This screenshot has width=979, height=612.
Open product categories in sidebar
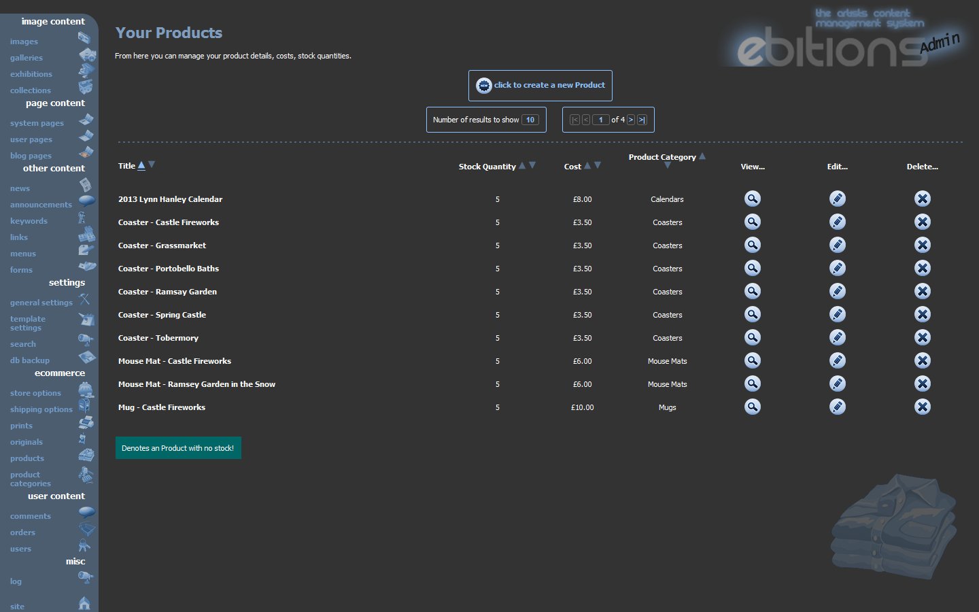click(x=30, y=479)
